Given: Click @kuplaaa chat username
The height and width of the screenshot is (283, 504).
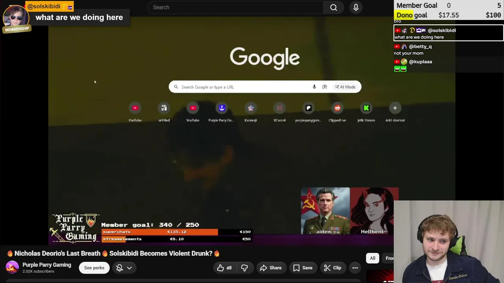Looking at the screenshot, I should point(421,62).
